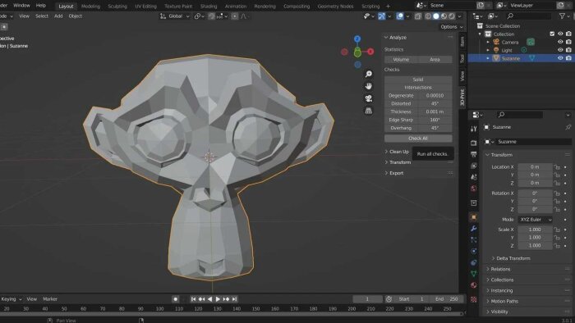Click the Volume statistics button

[x=401, y=59]
